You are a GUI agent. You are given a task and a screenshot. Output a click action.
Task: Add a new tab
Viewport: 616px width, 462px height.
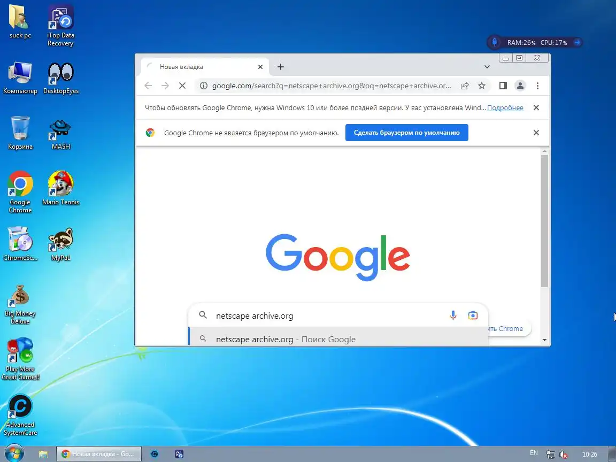281,67
